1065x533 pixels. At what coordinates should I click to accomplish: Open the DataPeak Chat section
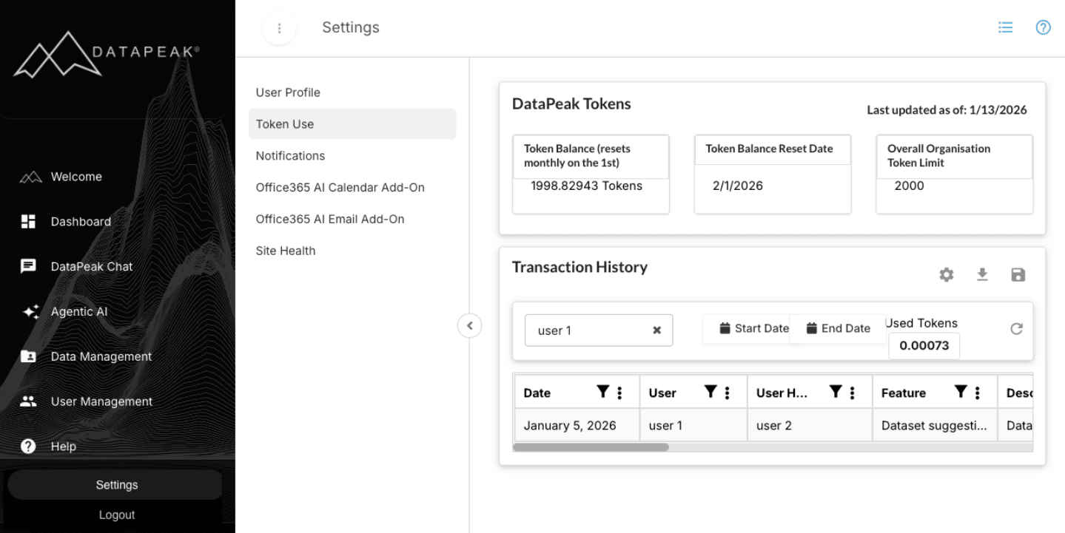pyautogui.click(x=91, y=266)
